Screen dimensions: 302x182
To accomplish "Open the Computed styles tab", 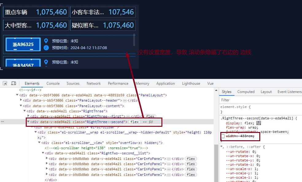I will 246,91.
